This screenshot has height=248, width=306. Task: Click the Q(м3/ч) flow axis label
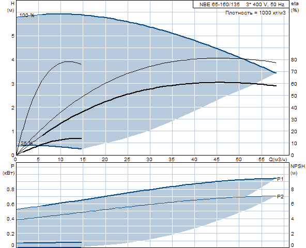coord(278,160)
